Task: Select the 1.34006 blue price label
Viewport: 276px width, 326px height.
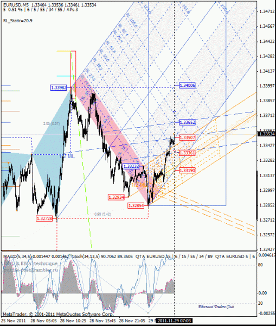Action: click(x=187, y=85)
